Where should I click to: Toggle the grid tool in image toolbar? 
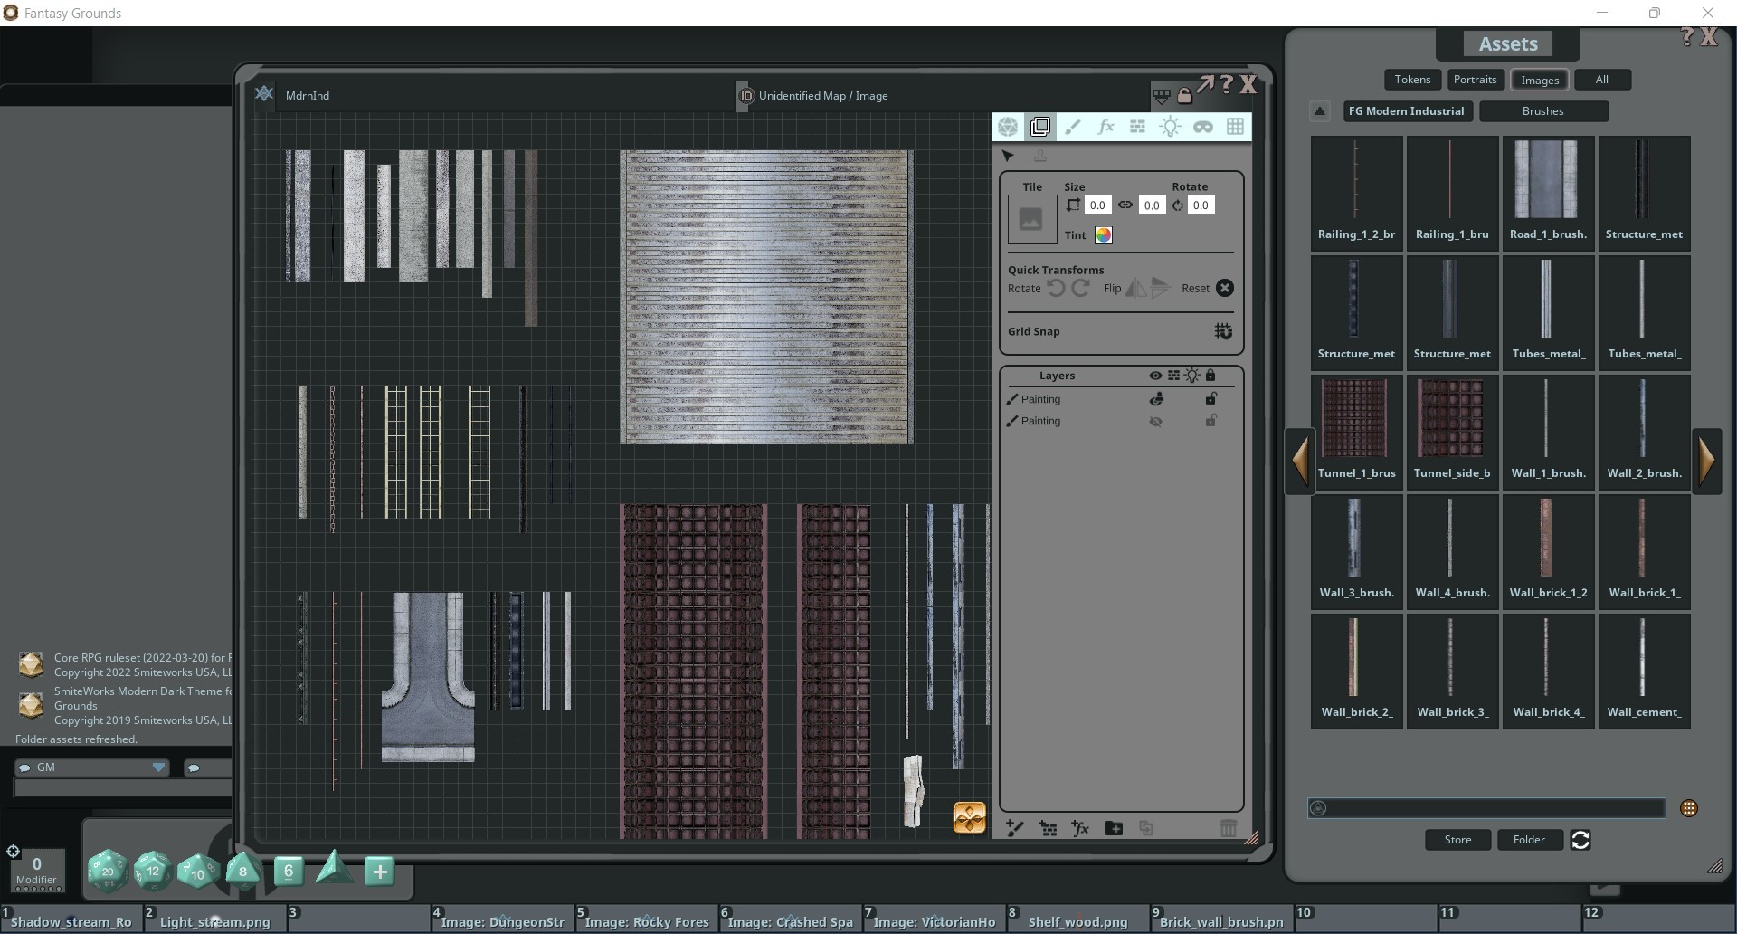1236,127
